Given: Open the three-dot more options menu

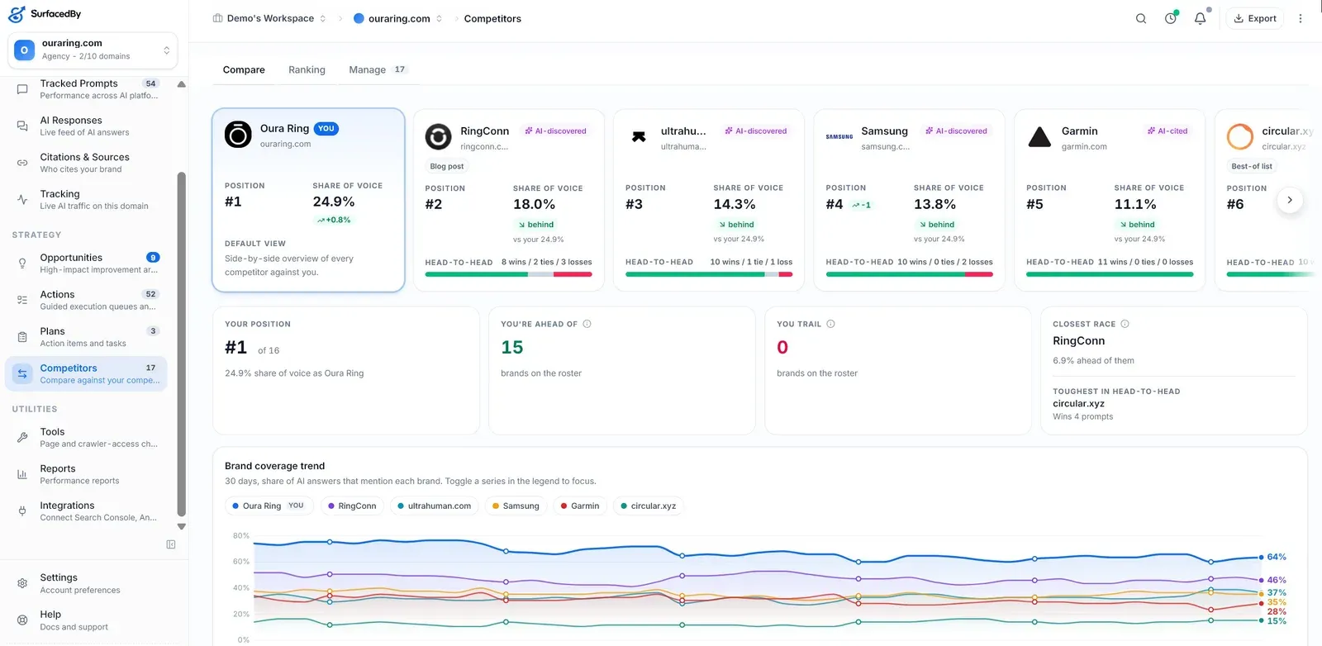Looking at the screenshot, I should (x=1301, y=18).
